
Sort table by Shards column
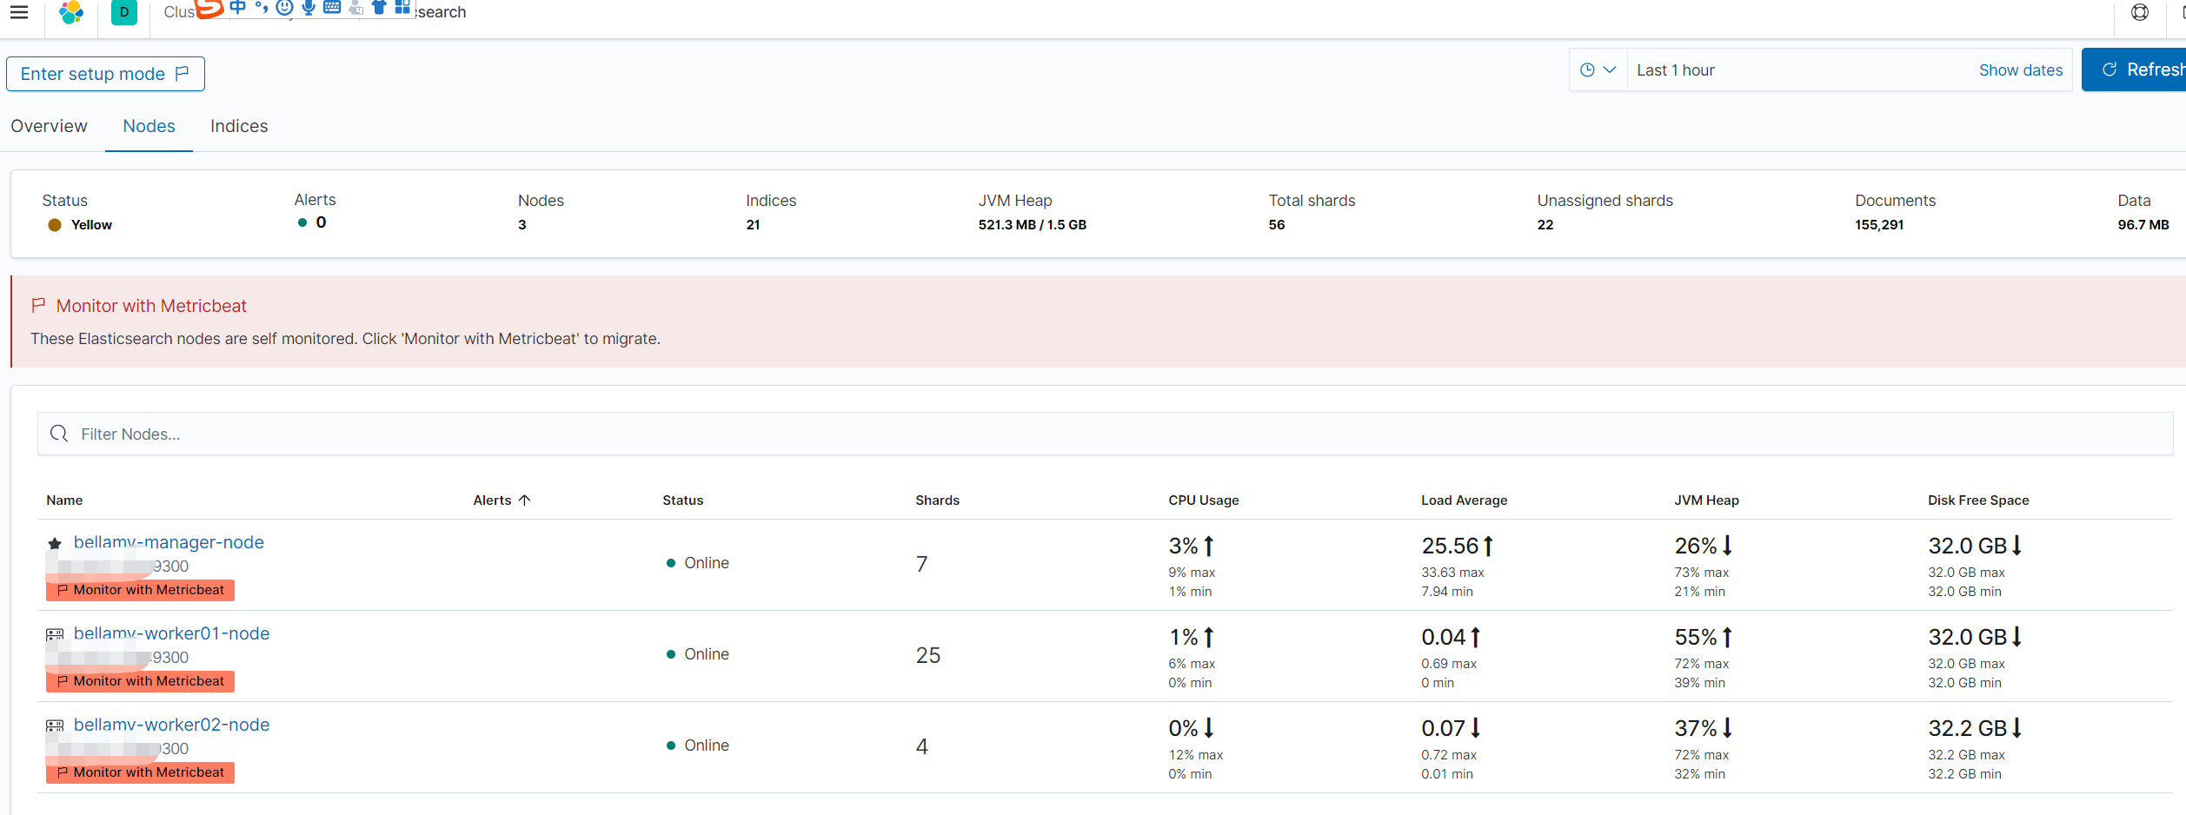(x=937, y=500)
